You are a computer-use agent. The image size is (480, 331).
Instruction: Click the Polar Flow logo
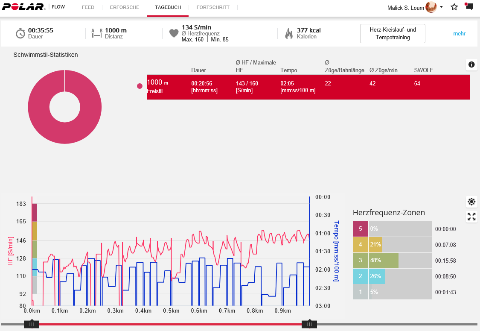pyautogui.click(x=33, y=7)
